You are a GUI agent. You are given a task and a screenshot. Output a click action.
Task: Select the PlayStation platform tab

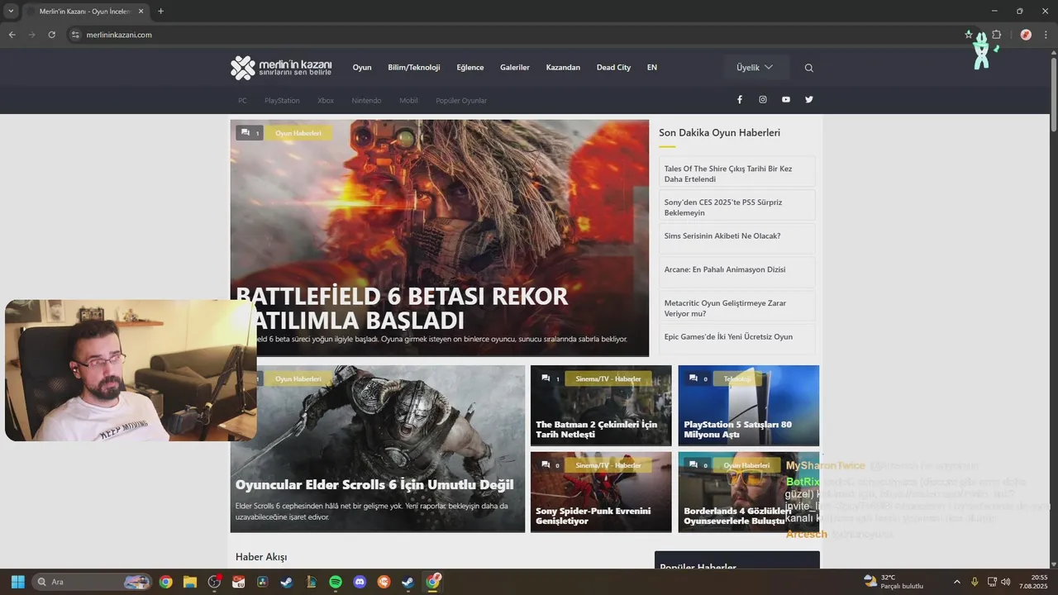pyautogui.click(x=282, y=101)
